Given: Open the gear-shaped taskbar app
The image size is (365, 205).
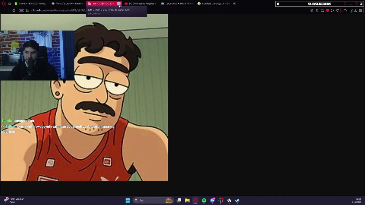Looking at the screenshot, I should tap(229, 200).
